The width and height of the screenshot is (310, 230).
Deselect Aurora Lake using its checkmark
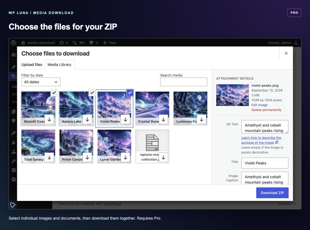[x=92, y=92]
